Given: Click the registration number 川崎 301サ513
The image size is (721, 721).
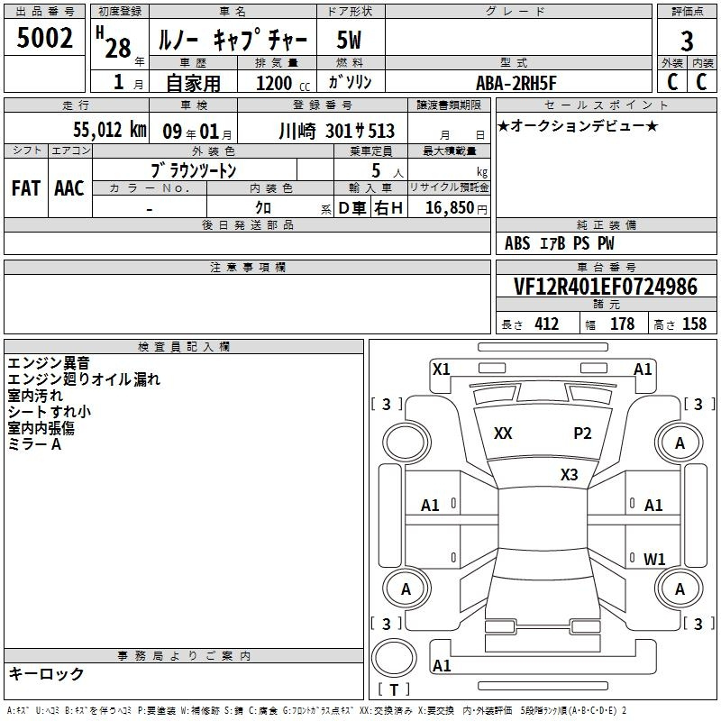Looking at the screenshot, I should [x=336, y=131].
